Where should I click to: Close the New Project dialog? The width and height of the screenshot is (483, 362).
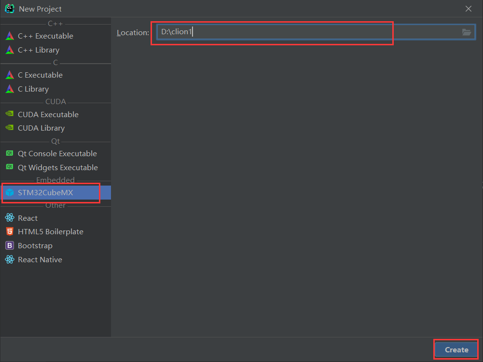[468, 9]
